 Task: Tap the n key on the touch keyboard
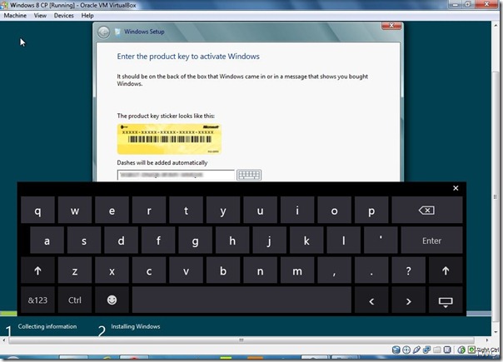click(x=260, y=270)
